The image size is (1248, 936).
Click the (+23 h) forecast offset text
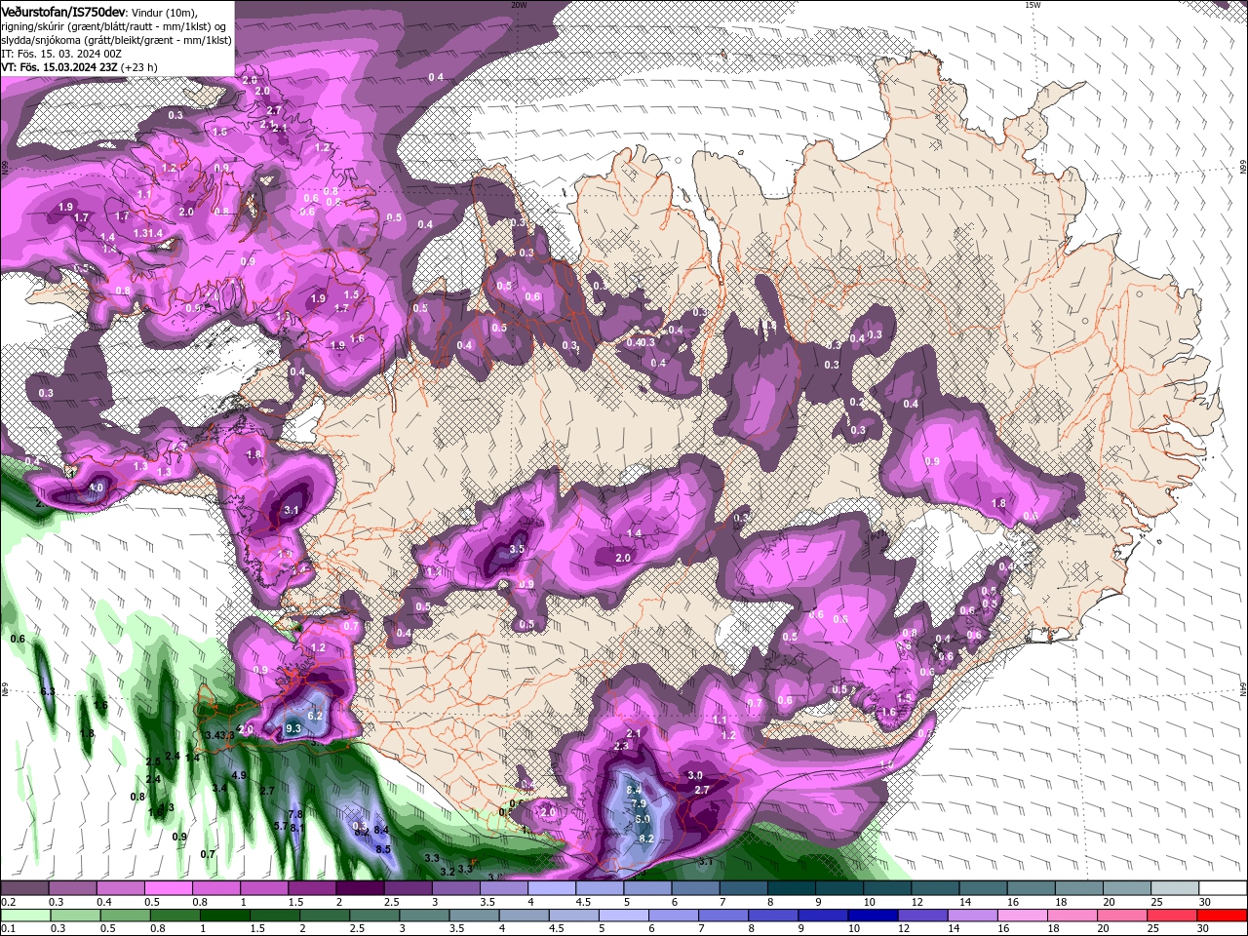[x=139, y=67]
